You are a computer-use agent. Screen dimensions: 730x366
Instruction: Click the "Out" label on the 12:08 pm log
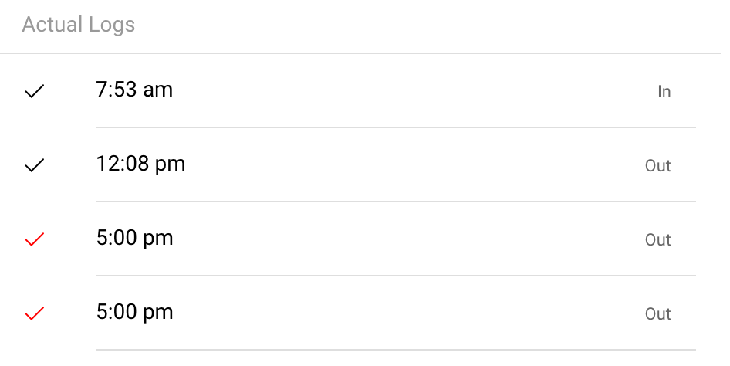[657, 166]
